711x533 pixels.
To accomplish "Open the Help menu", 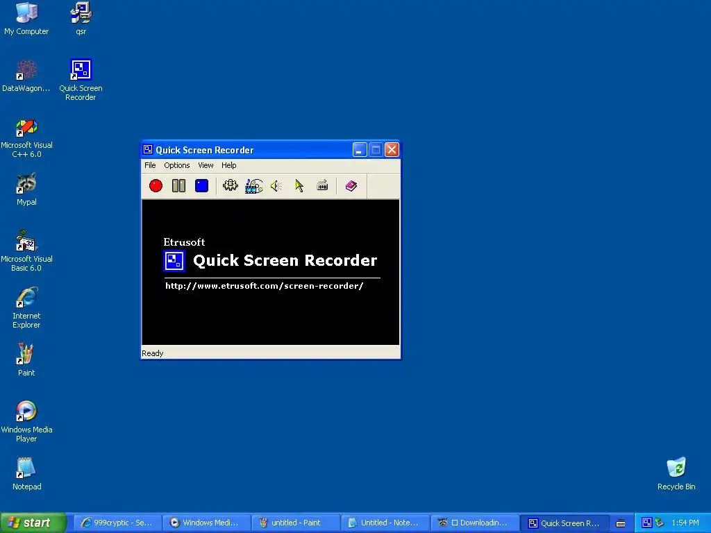I will click(229, 165).
